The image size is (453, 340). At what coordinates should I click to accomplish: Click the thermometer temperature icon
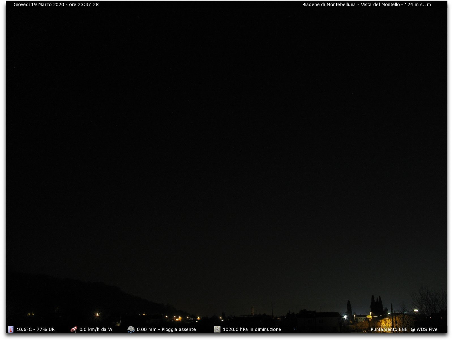click(11, 329)
